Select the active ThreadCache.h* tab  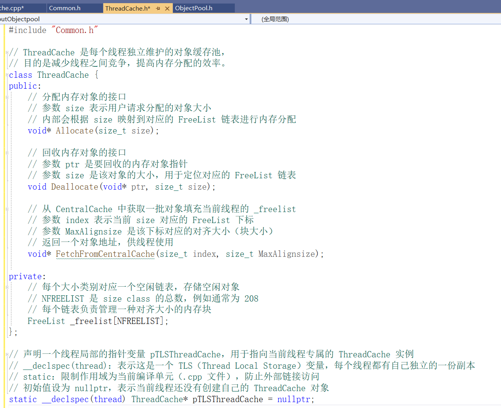click(128, 8)
